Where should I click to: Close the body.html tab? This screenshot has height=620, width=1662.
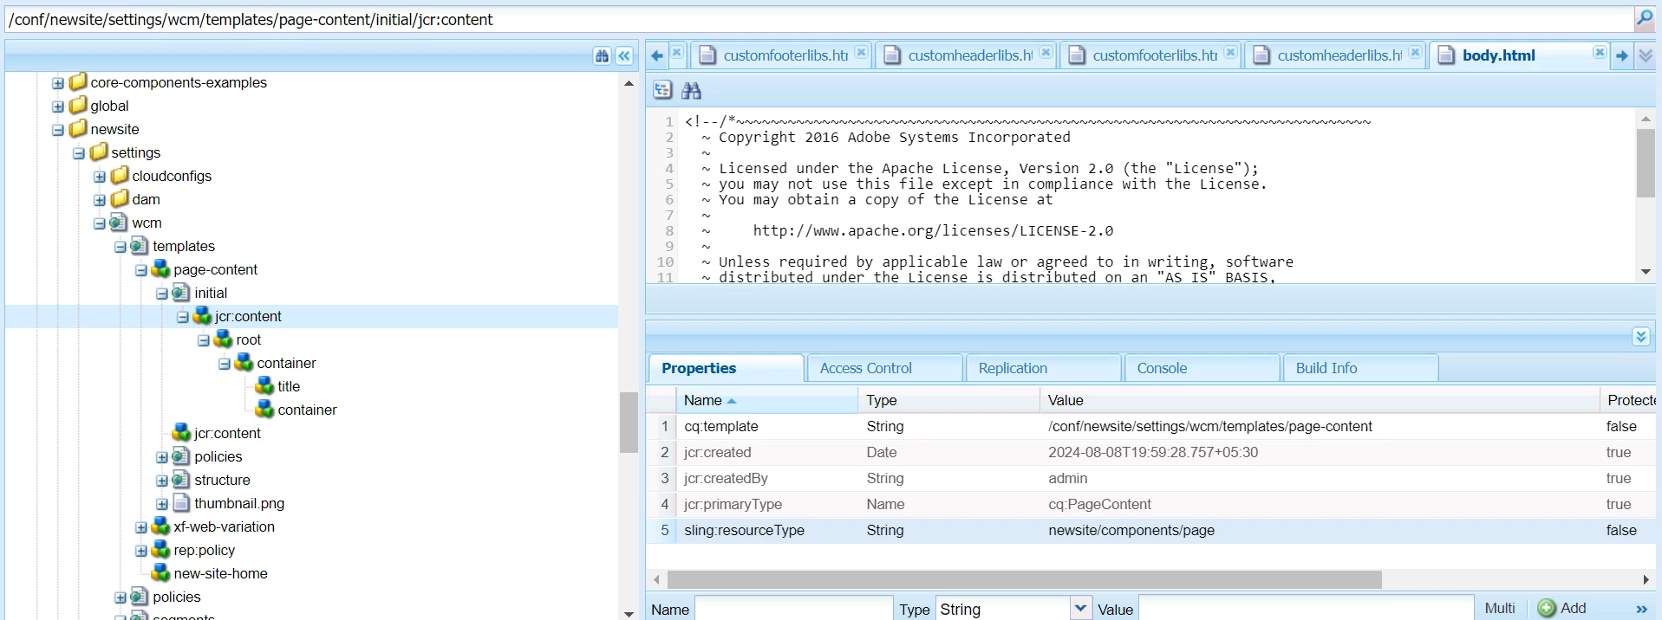1599,53
